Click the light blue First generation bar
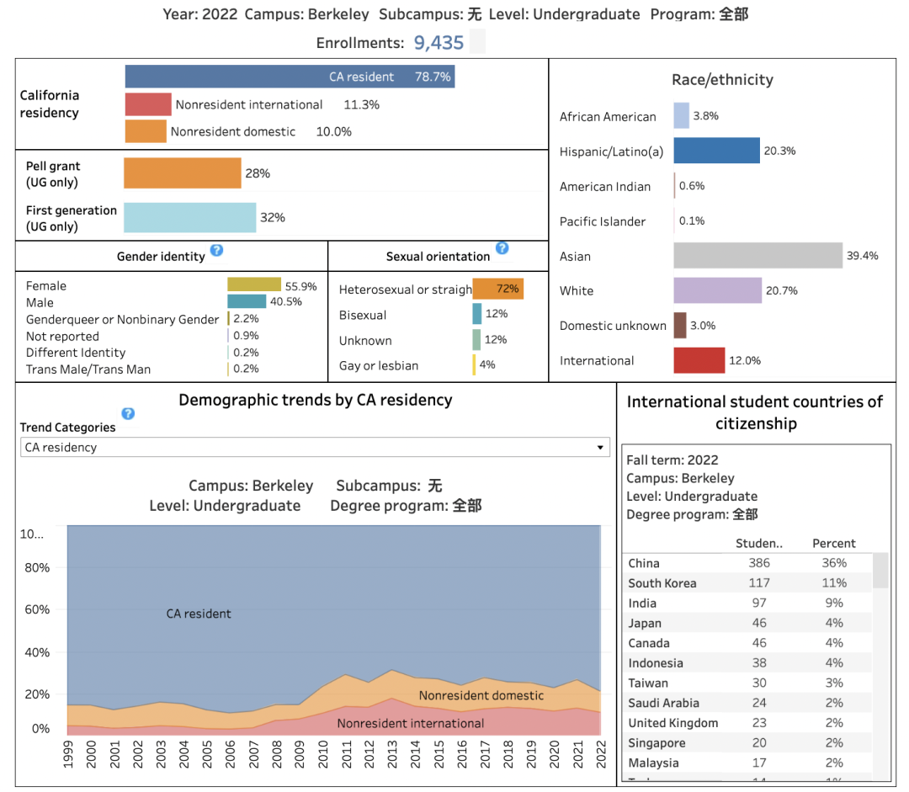The width and height of the screenshot is (909, 792). click(x=189, y=217)
